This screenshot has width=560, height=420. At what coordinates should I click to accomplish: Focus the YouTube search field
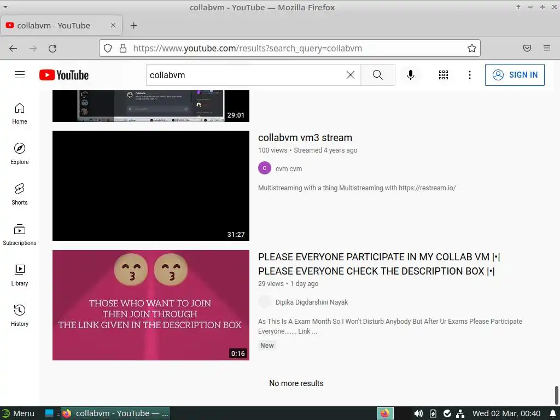pos(247,75)
